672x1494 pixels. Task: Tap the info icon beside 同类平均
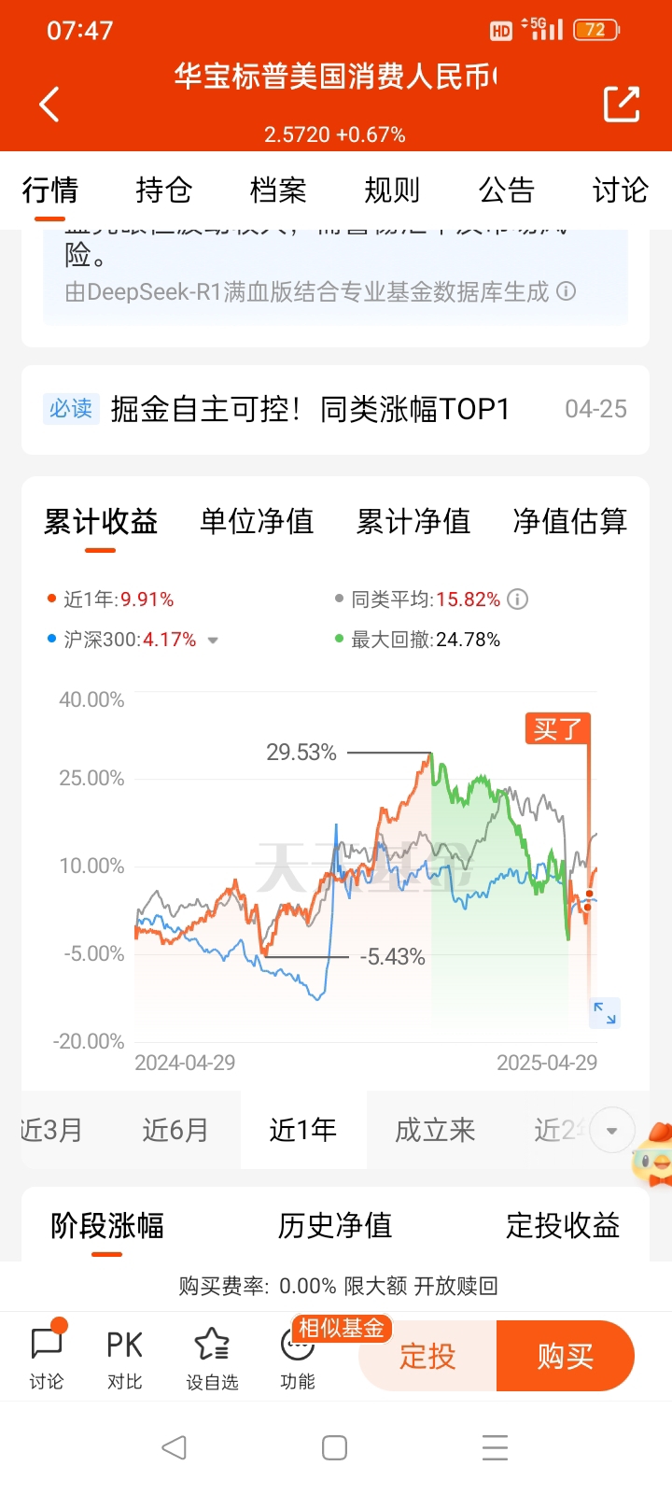518,599
